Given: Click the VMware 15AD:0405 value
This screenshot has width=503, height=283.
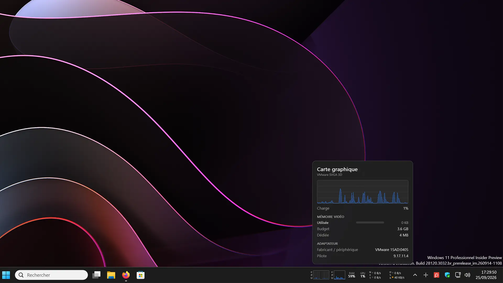Looking at the screenshot, I should click(x=392, y=250).
